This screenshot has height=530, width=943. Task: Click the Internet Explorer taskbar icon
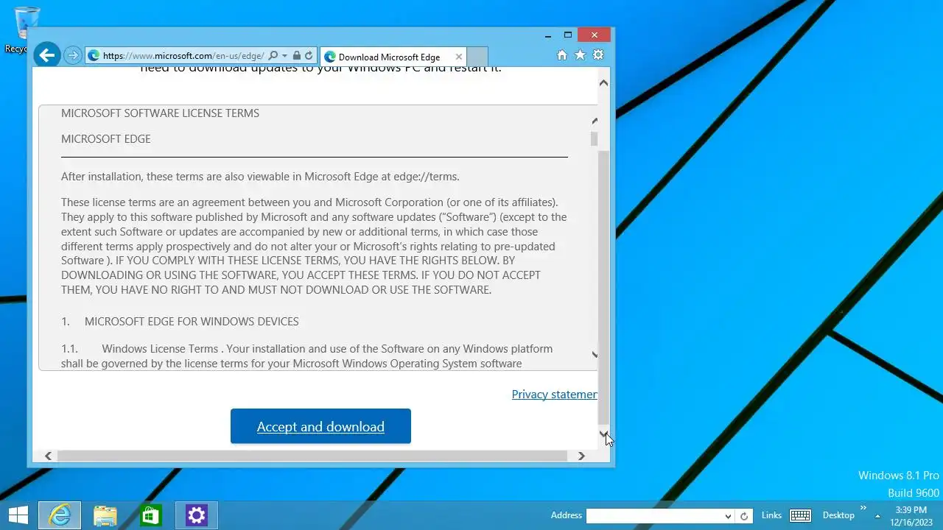point(60,515)
